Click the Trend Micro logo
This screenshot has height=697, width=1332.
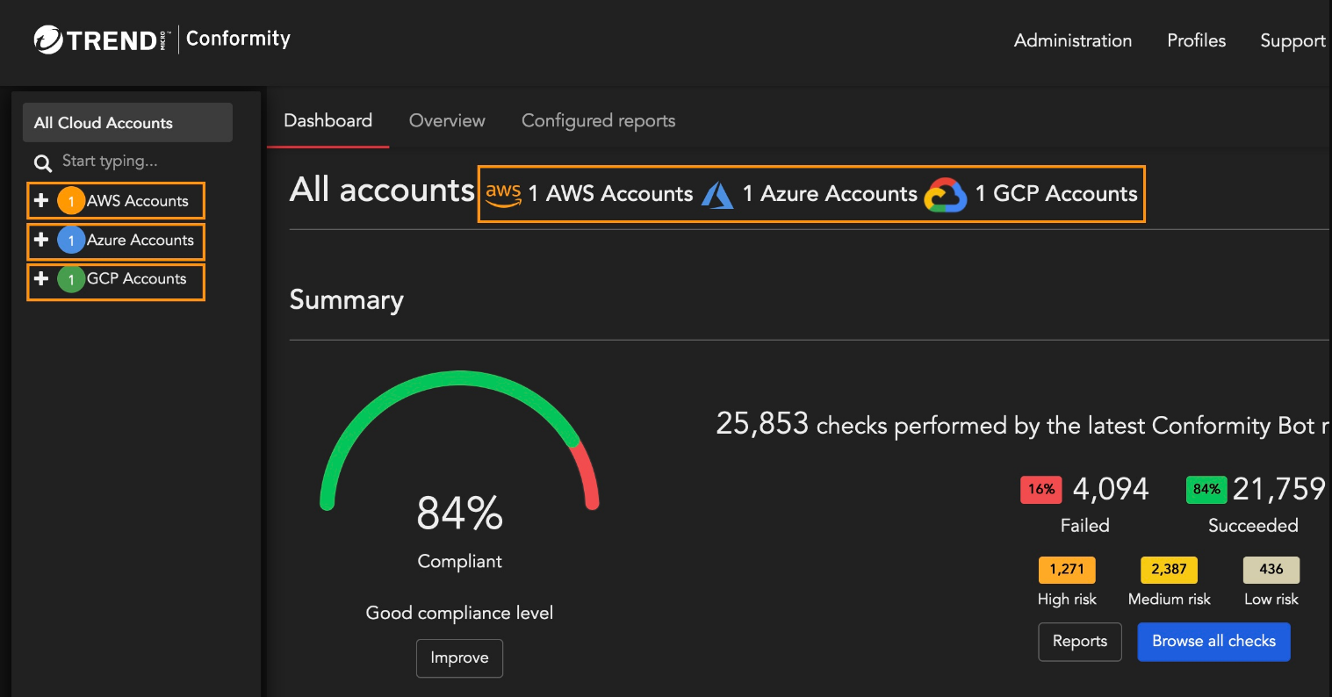coord(97,39)
